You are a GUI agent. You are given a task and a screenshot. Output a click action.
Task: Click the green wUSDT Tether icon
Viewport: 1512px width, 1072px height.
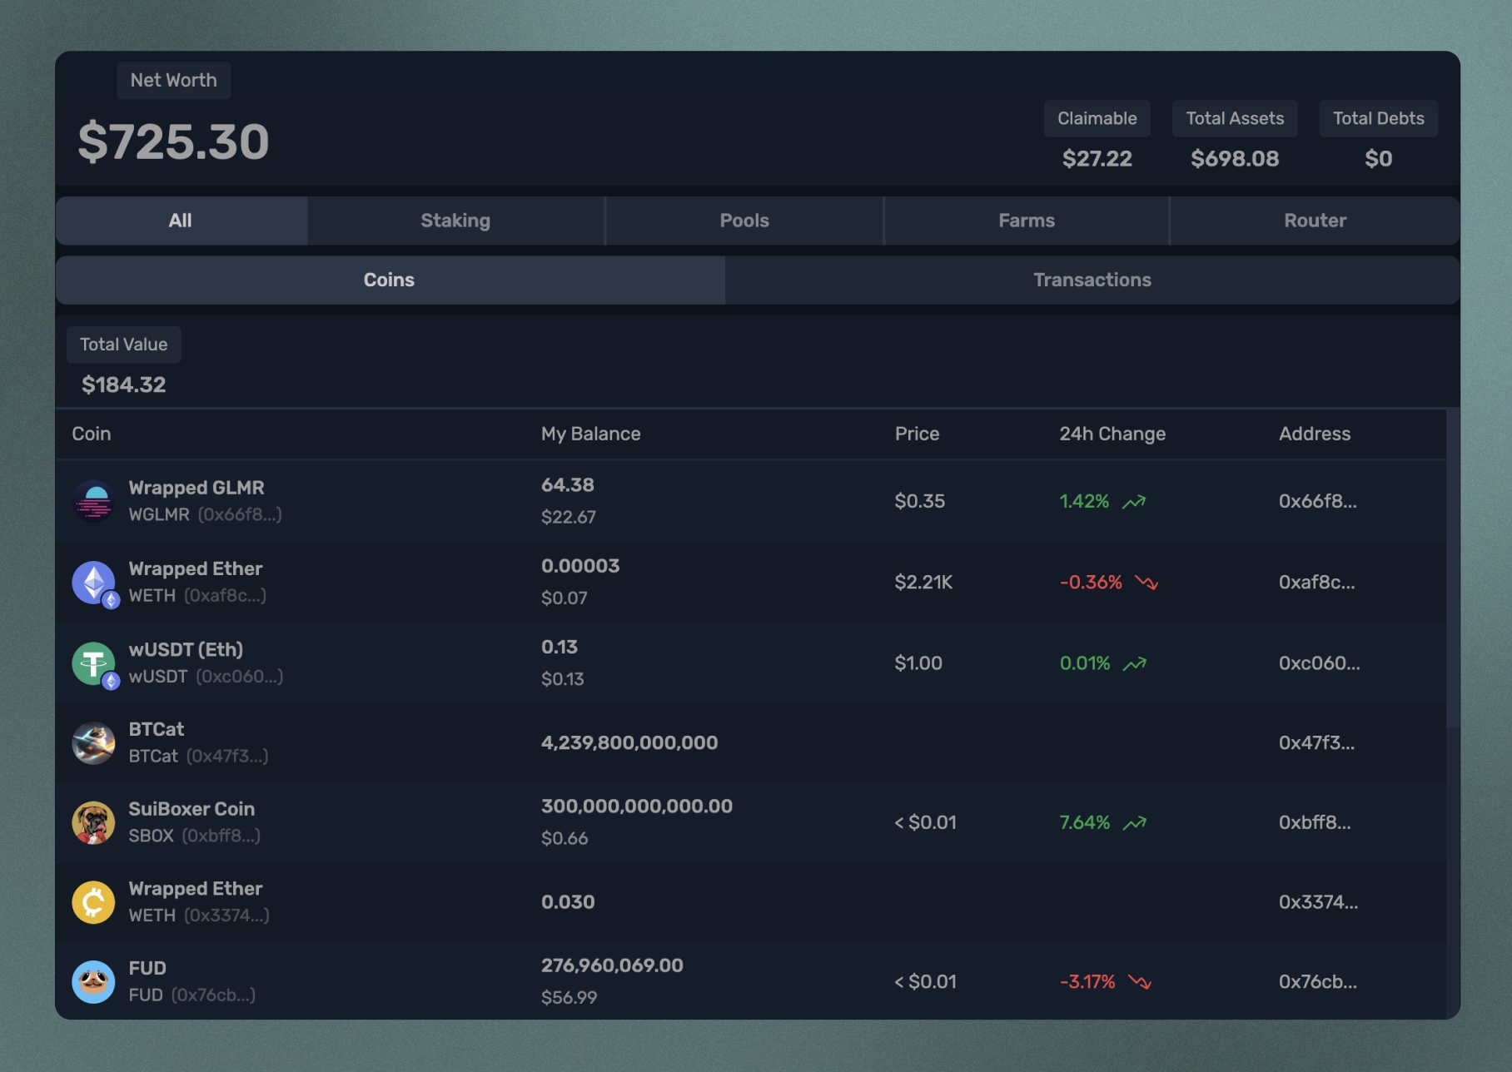[93, 663]
